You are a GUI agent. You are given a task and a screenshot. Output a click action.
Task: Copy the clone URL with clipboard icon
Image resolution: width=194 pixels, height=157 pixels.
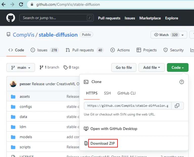click(177, 106)
